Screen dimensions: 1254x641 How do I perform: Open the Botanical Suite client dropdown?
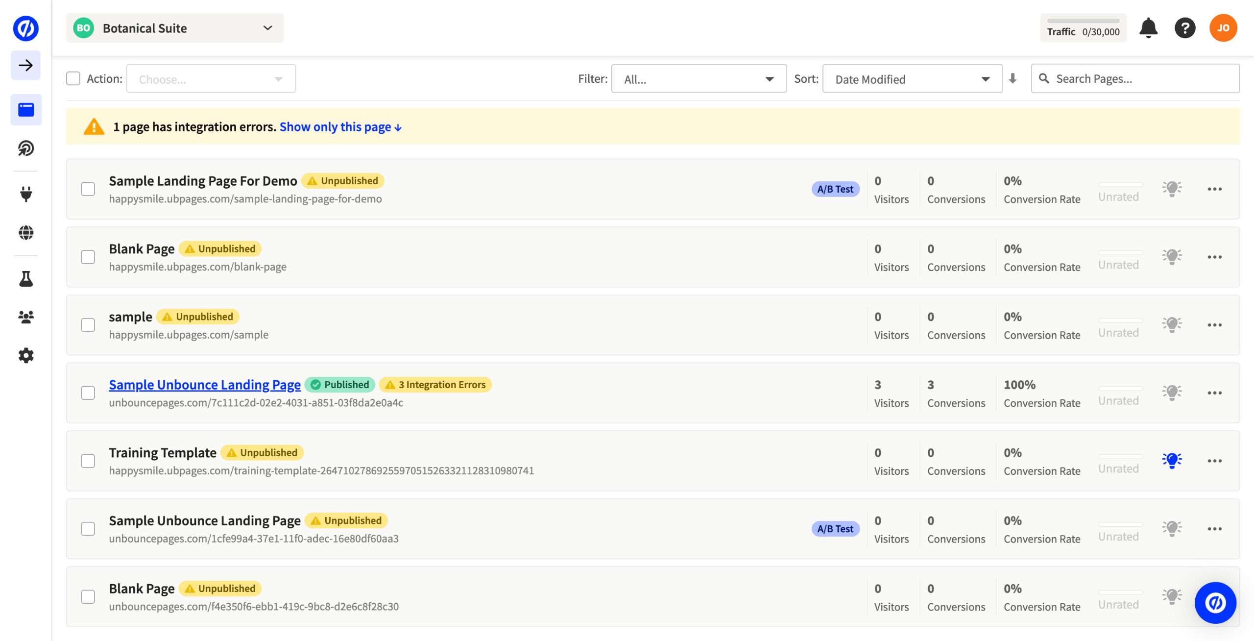174,28
